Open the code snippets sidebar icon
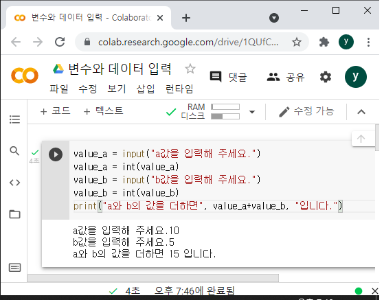The image size is (384, 300). [14, 183]
